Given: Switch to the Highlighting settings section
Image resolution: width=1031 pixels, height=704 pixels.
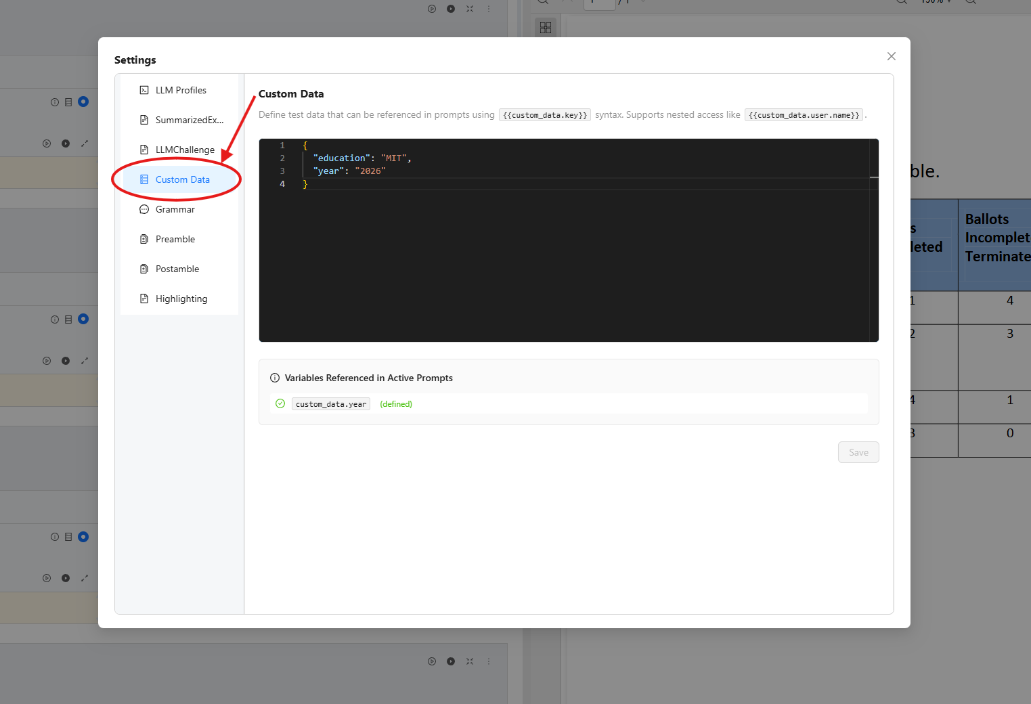Looking at the screenshot, I should coord(181,299).
